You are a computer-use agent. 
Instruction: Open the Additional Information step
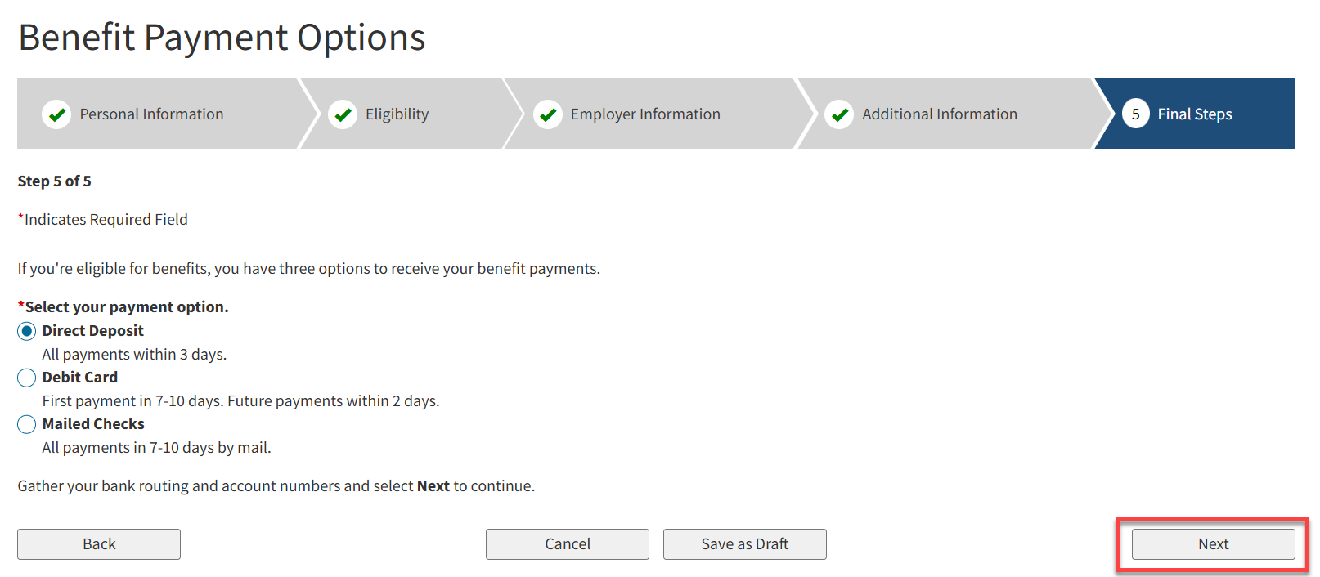[939, 114]
